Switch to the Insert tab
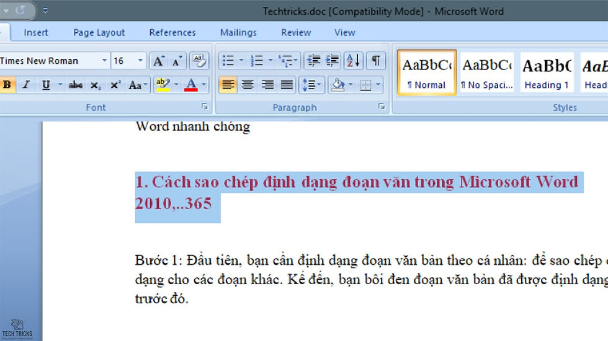This screenshot has width=608, height=341. click(36, 32)
